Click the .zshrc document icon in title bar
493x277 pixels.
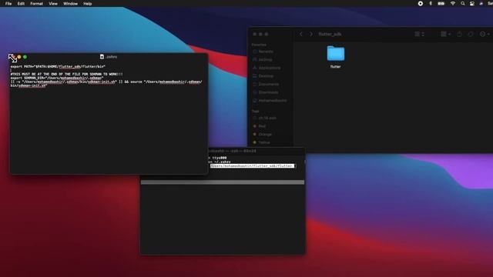pos(102,57)
